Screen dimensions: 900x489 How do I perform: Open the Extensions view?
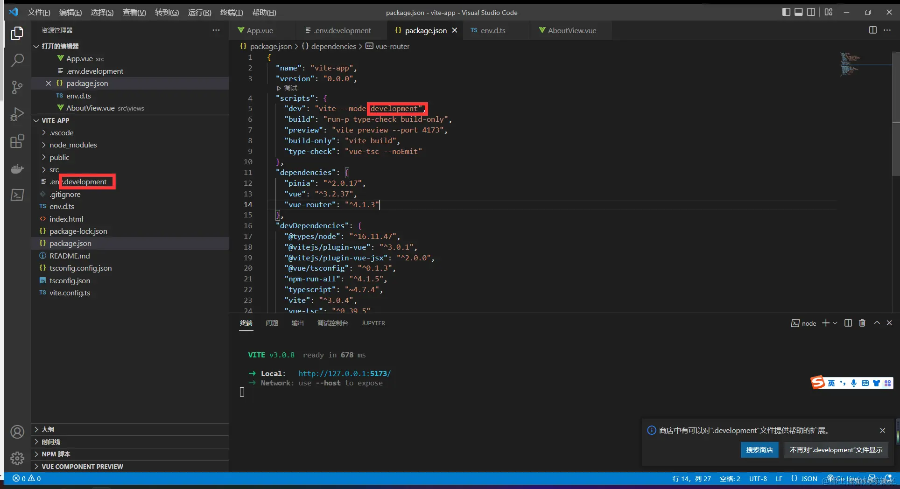17,141
